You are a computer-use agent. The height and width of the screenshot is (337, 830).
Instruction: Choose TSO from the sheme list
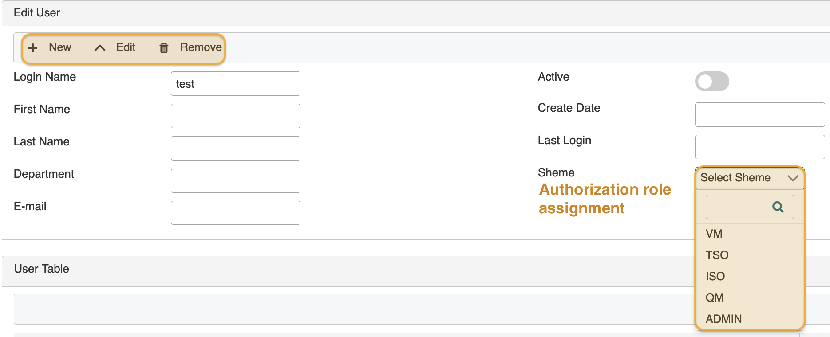(x=717, y=255)
